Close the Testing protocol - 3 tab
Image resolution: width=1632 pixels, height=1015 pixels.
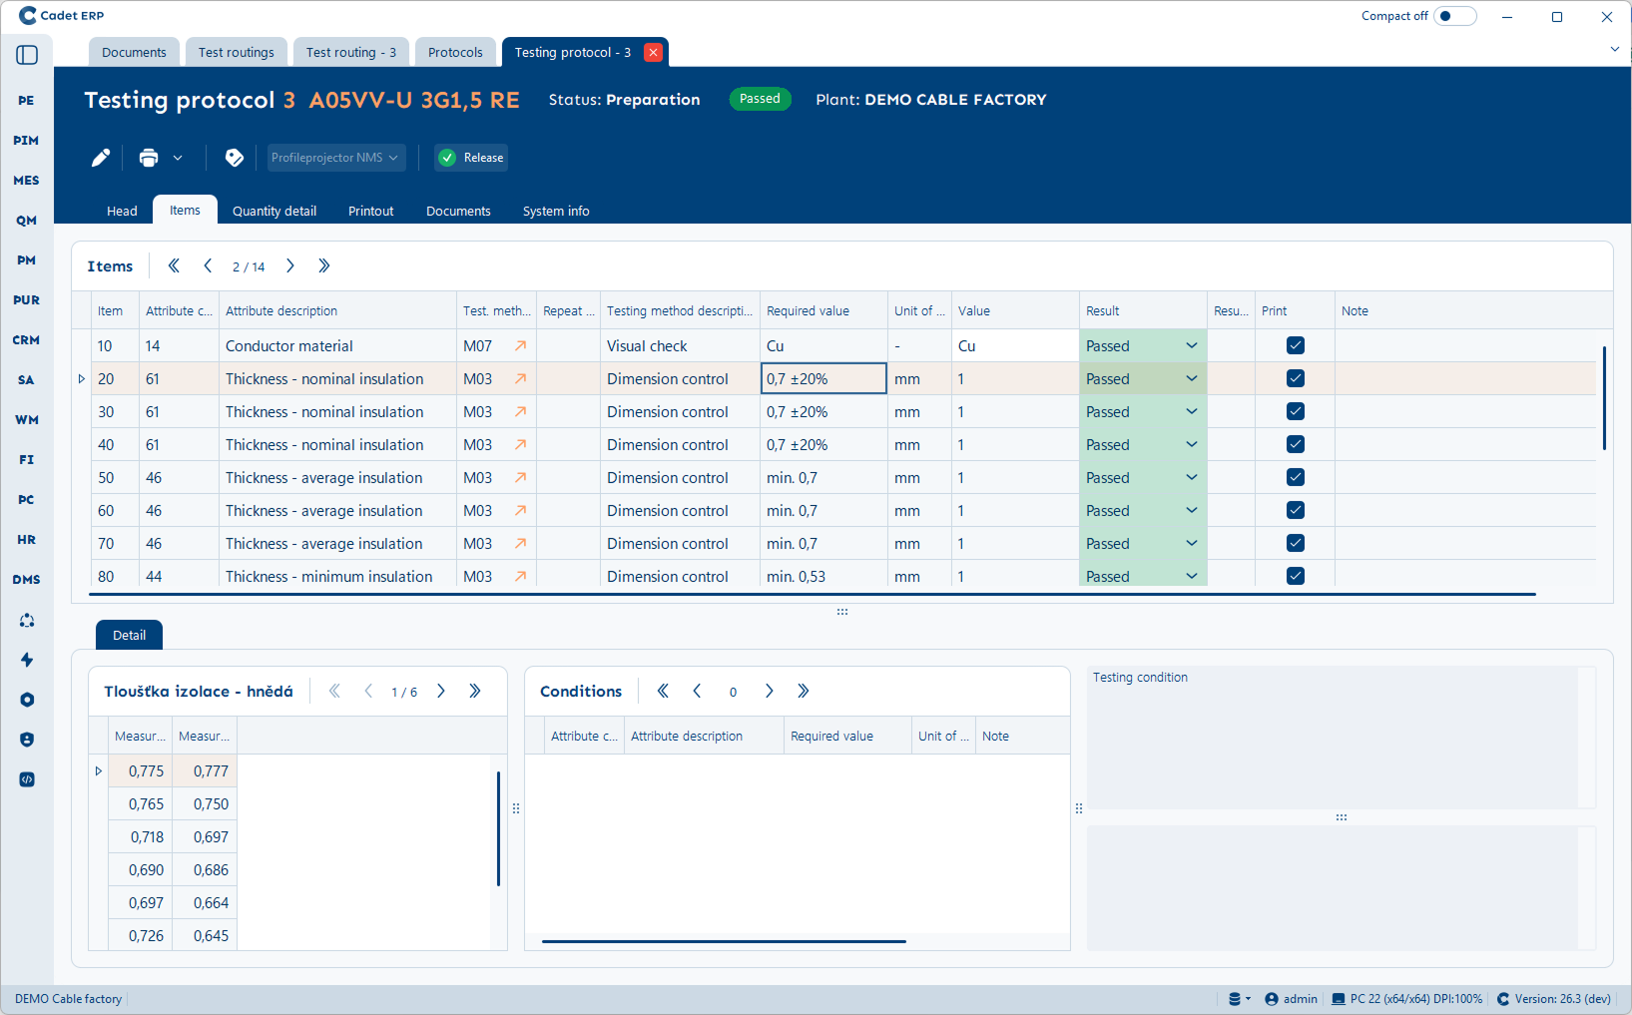[x=653, y=53]
